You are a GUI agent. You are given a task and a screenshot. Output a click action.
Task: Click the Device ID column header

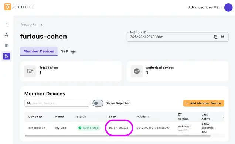click(35, 117)
